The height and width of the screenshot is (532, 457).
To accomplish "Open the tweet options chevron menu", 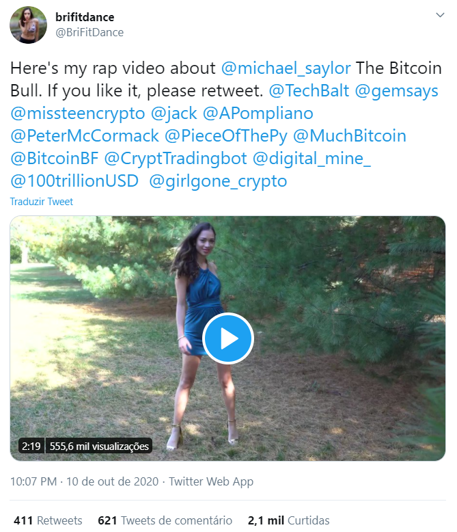I will click(x=440, y=15).
